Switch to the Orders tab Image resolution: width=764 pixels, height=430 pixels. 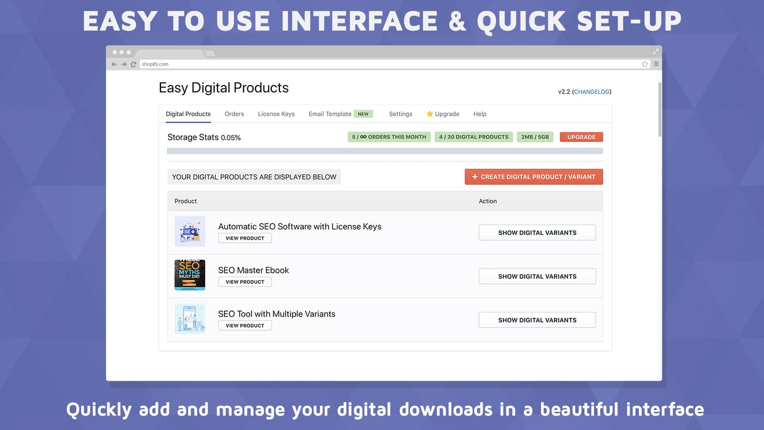pyautogui.click(x=234, y=114)
